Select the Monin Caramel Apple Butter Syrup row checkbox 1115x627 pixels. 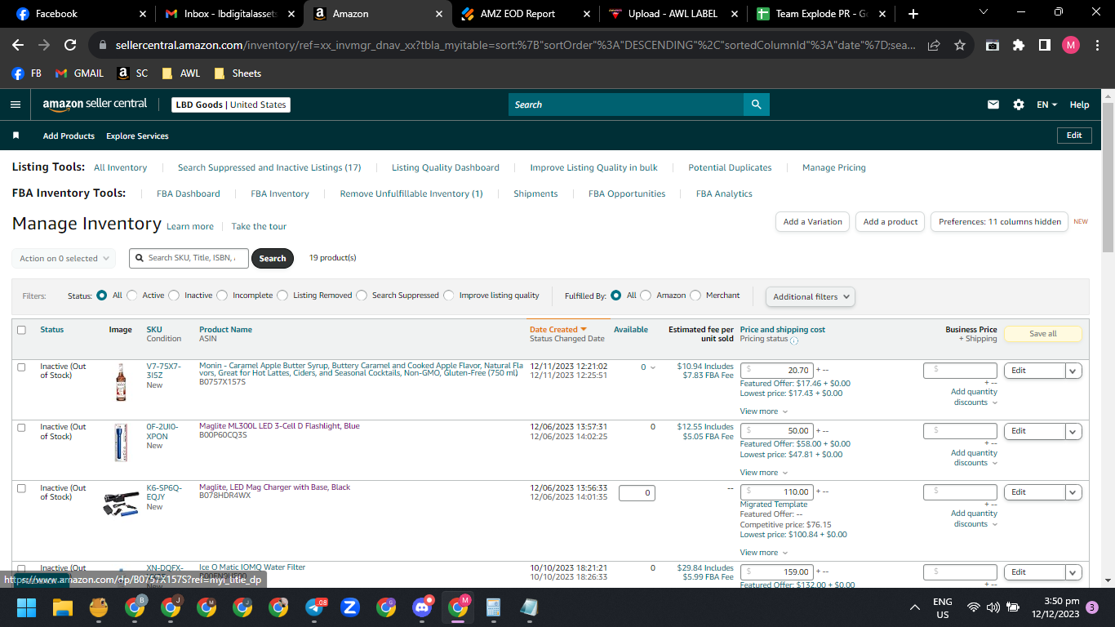pos(21,367)
